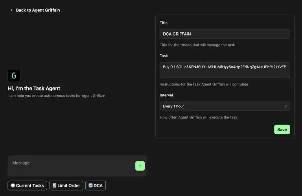
Task: Click the Interval field label
Action: (166, 95)
